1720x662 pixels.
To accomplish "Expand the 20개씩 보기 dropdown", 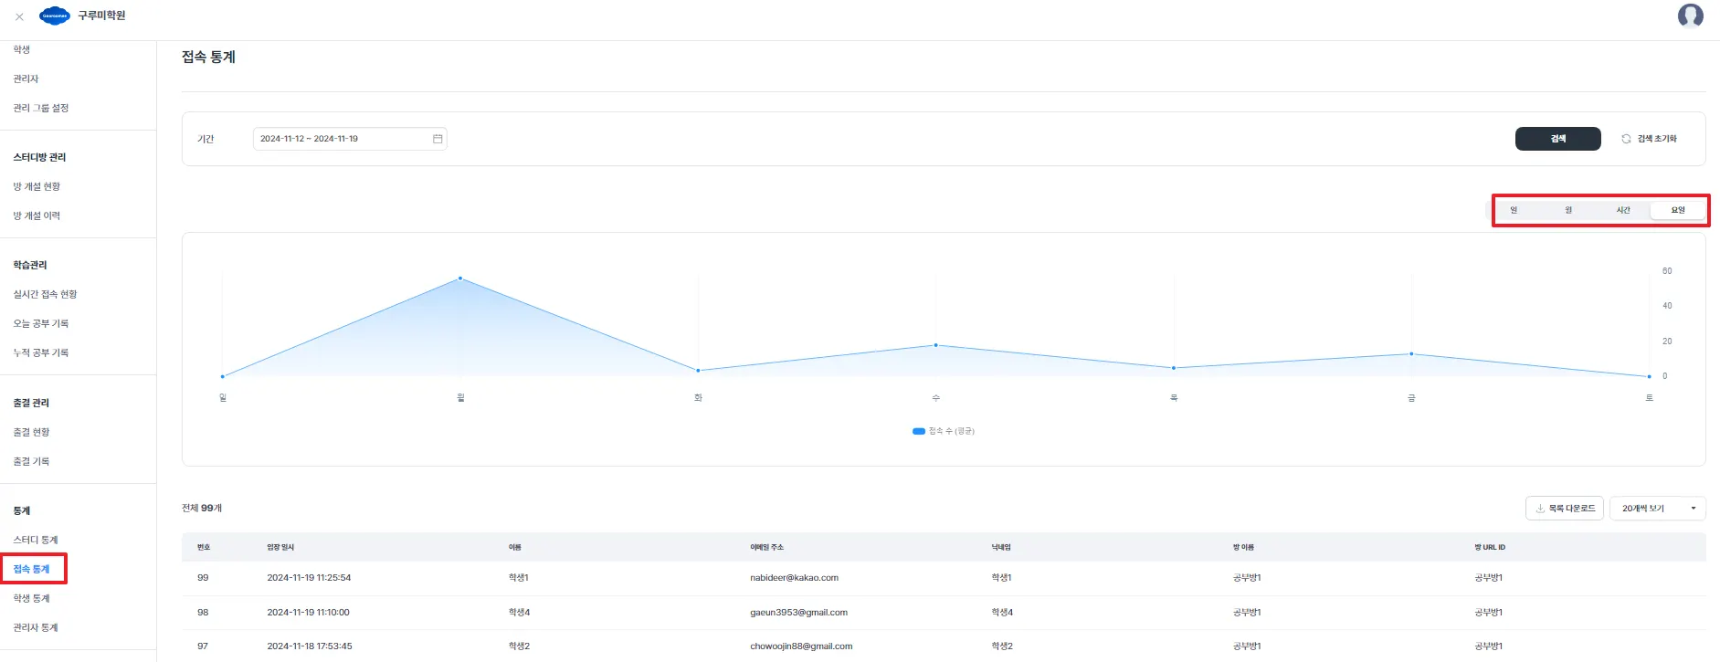I will pyautogui.click(x=1657, y=509).
